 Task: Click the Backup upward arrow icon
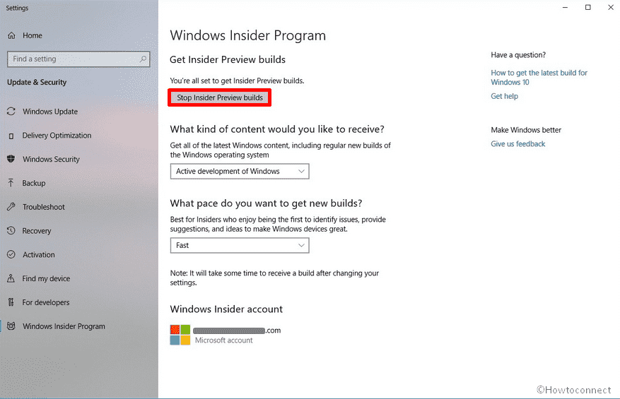(11, 183)
